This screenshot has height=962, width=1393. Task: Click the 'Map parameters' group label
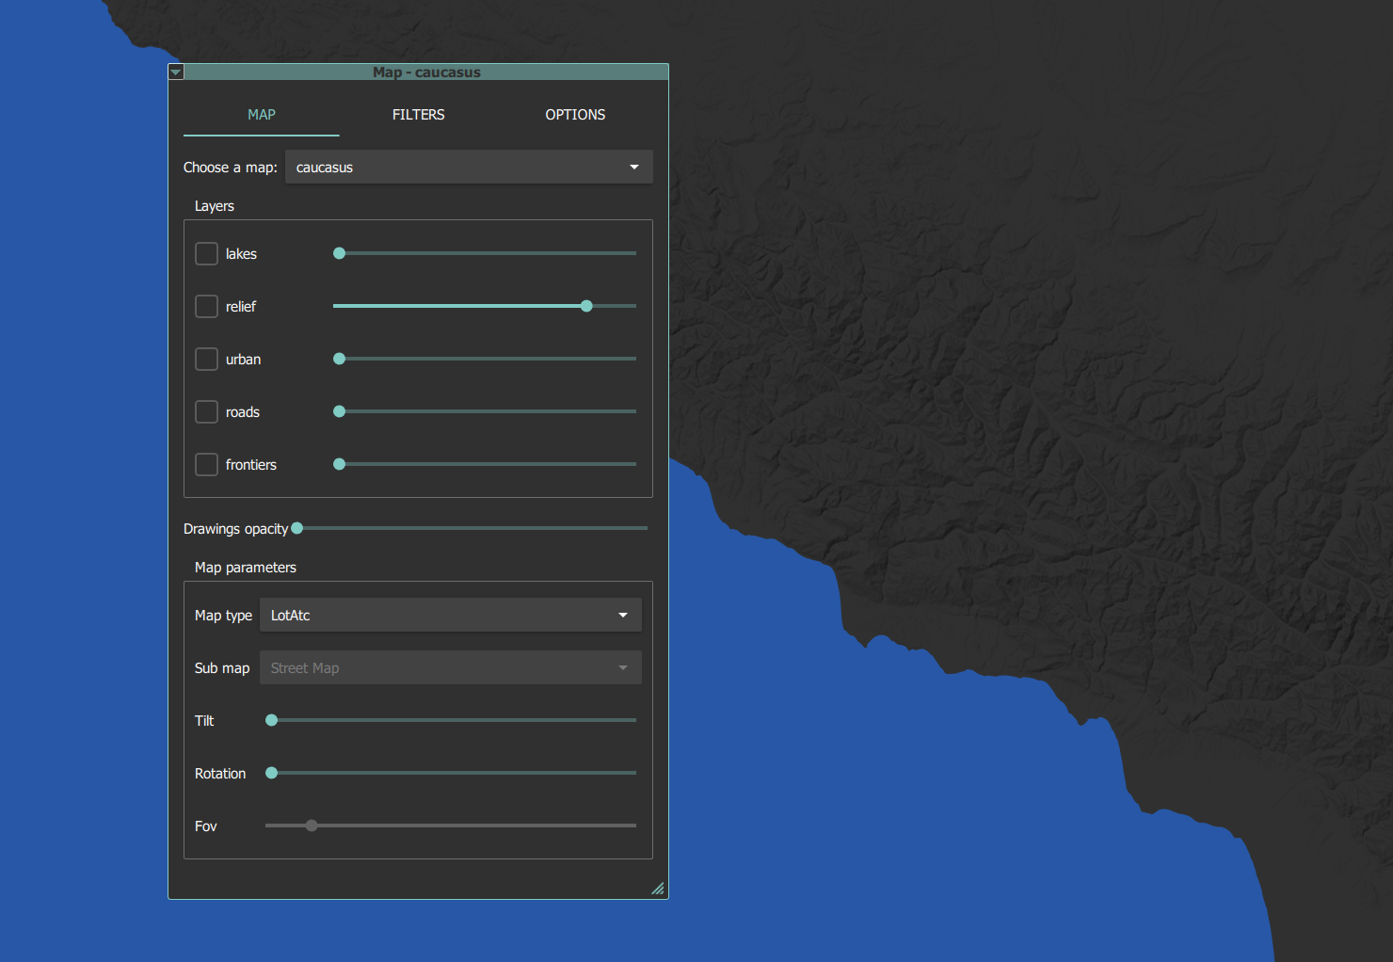tap(246, 568)
